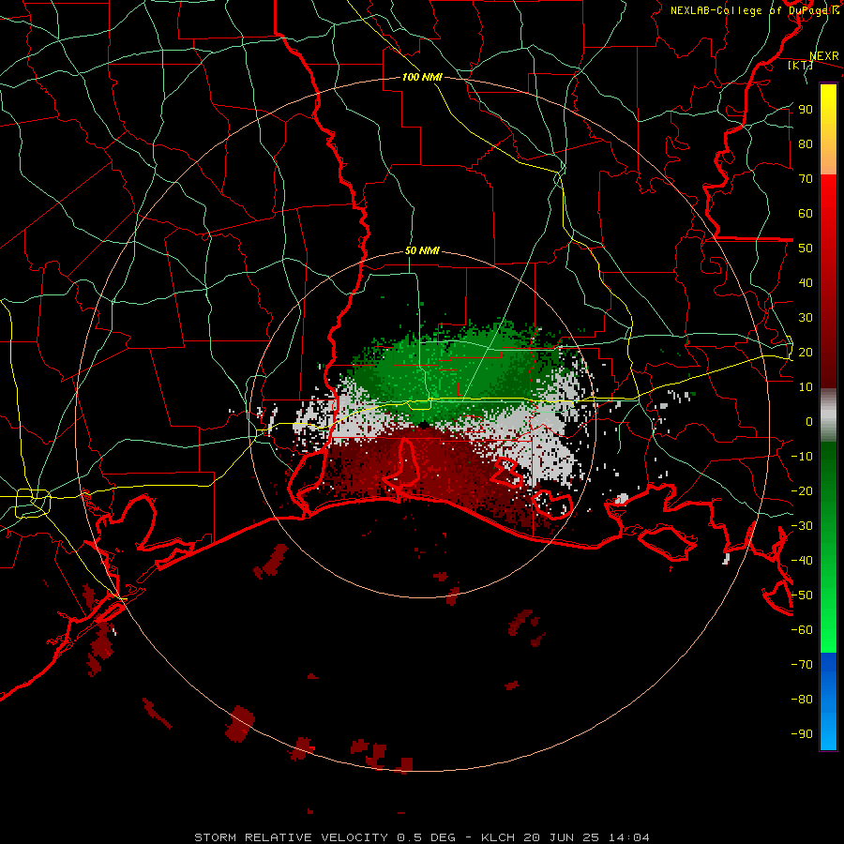Screen dimensions: 844x844
Task: Click the positive 20 scale value
Action: (x=806, y=352)
